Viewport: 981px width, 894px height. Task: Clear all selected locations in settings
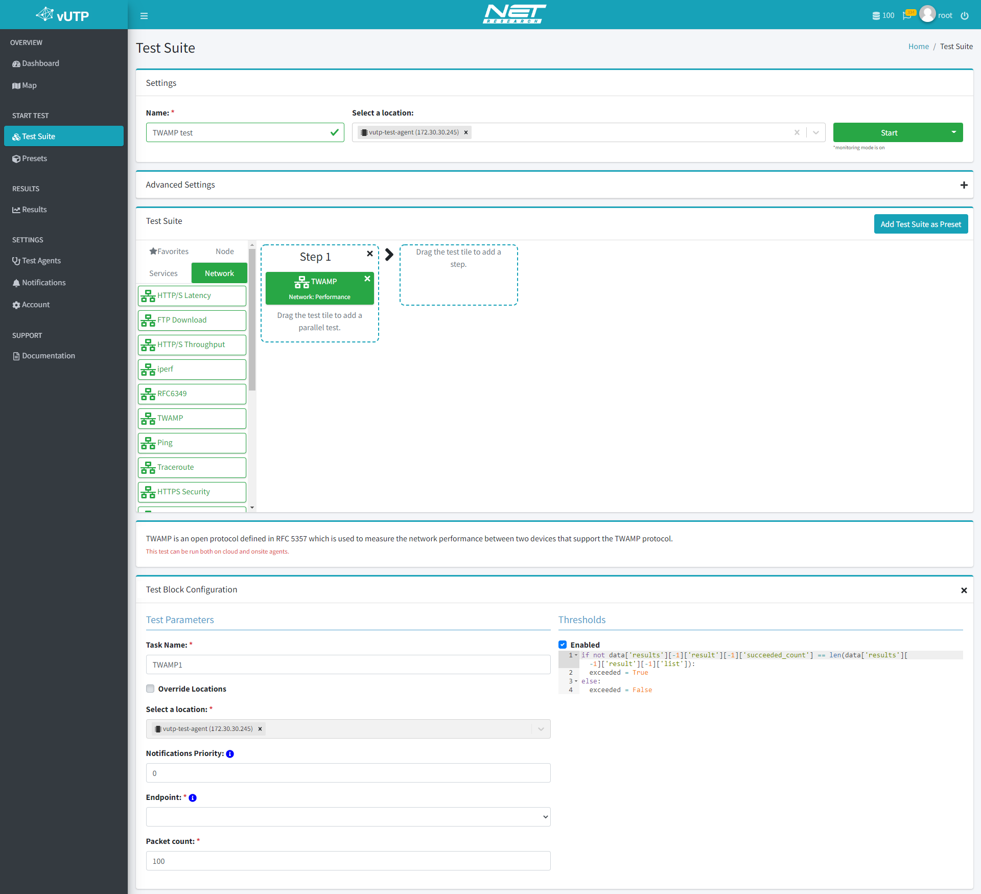click(797, 132)
